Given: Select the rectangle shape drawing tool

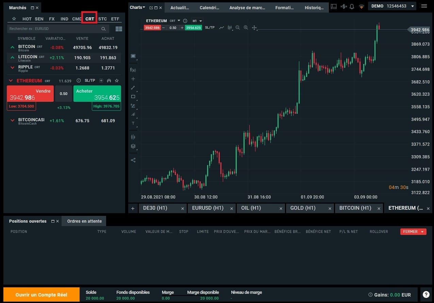Looking at the screenshot, I should click(133, 97).
